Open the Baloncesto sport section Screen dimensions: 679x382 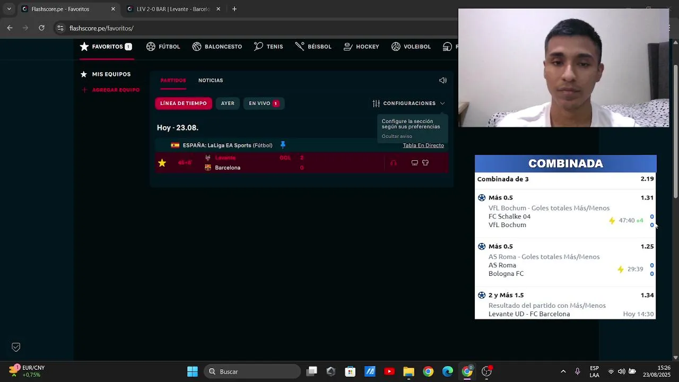tap(217, 47)
